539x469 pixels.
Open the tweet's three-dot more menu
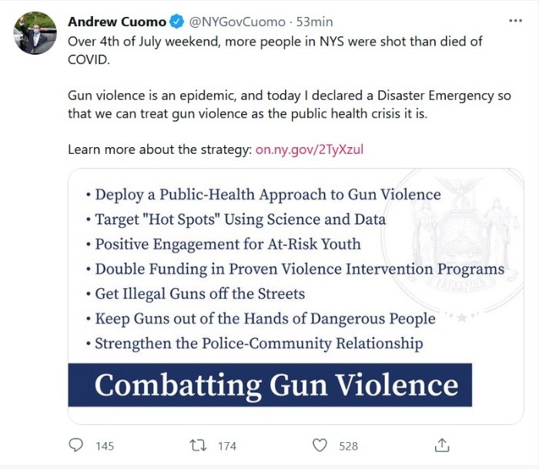pos(515,20)
